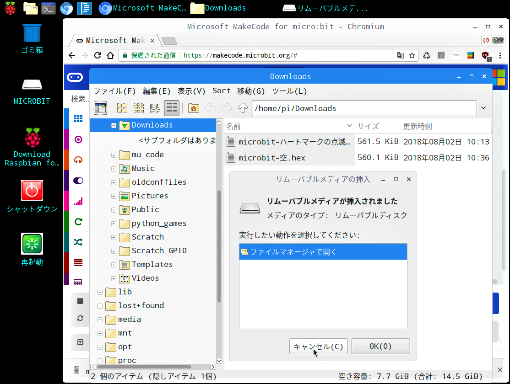Screen dimensions: 510x384
Task: Expand the media folder in tree
Action: coord(100,320)
